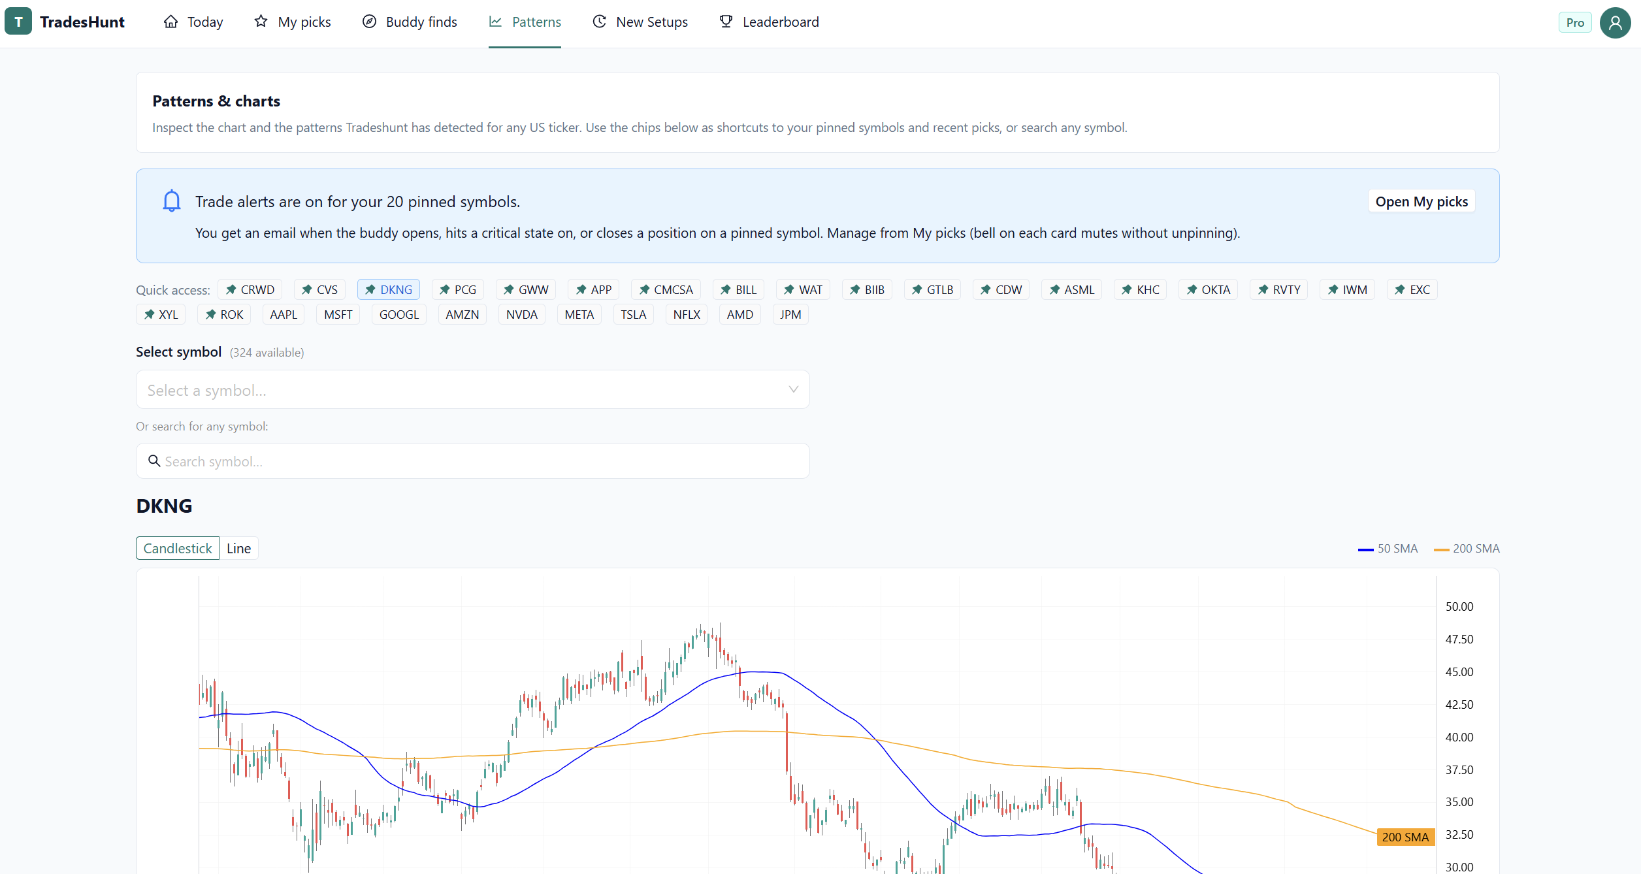
Task: Load the META quick access chip
Action: [x=579, y=314]
